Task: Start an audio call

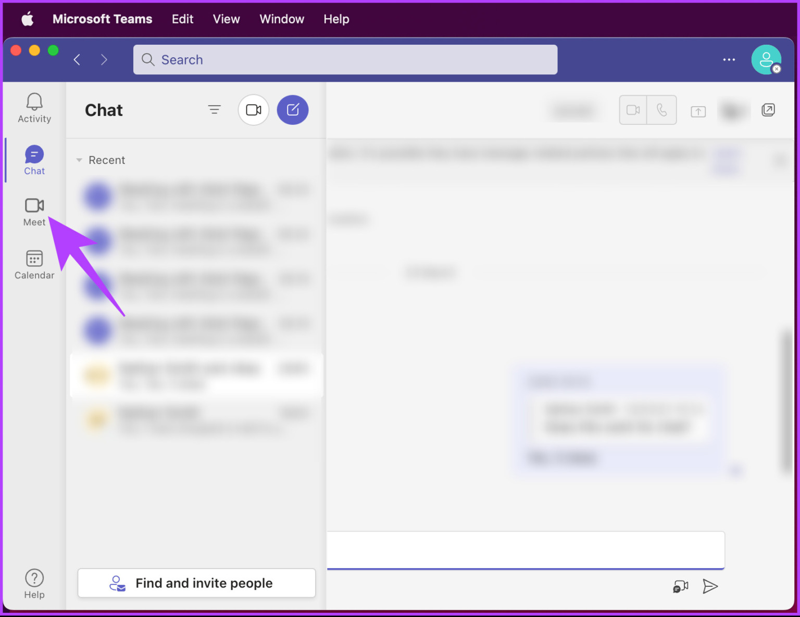Action: pos(662,110)
